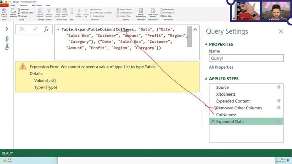Click the formula bar scrollbar thumb
Viewport: 292px width, 164px height.
point(190,36)
